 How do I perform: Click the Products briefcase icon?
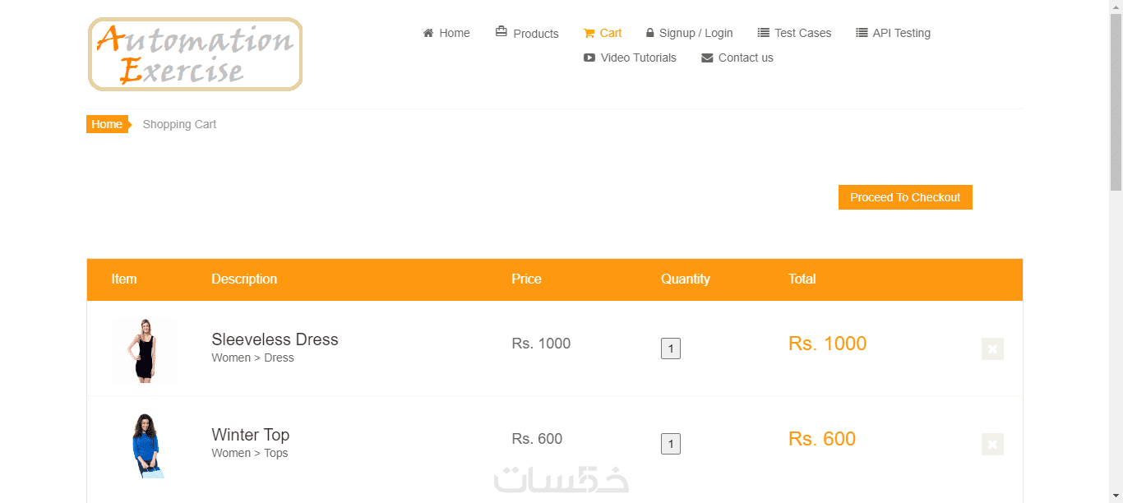[x=501, y=32]
